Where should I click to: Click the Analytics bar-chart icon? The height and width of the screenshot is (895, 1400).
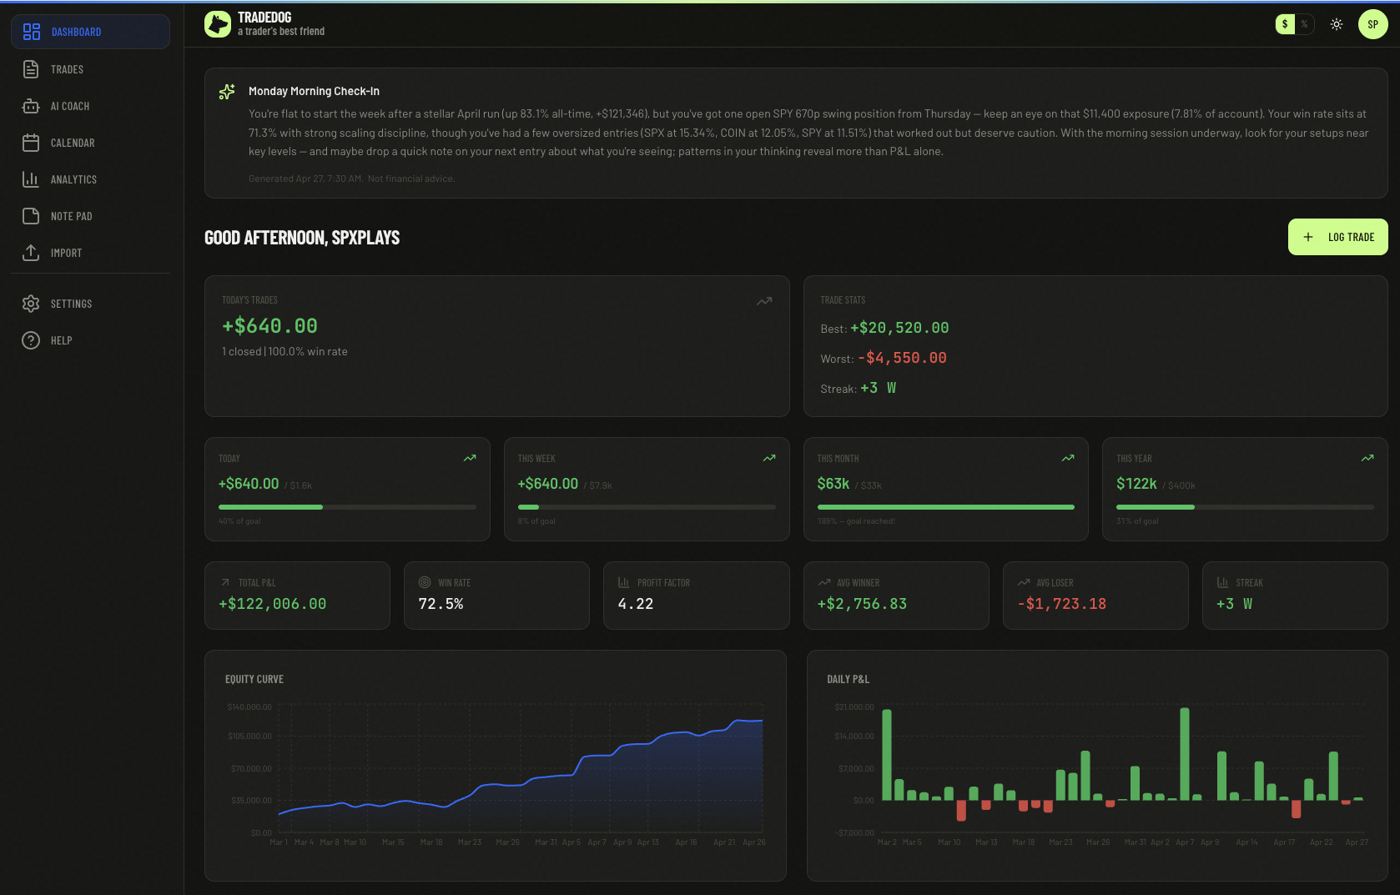[31, 179]
